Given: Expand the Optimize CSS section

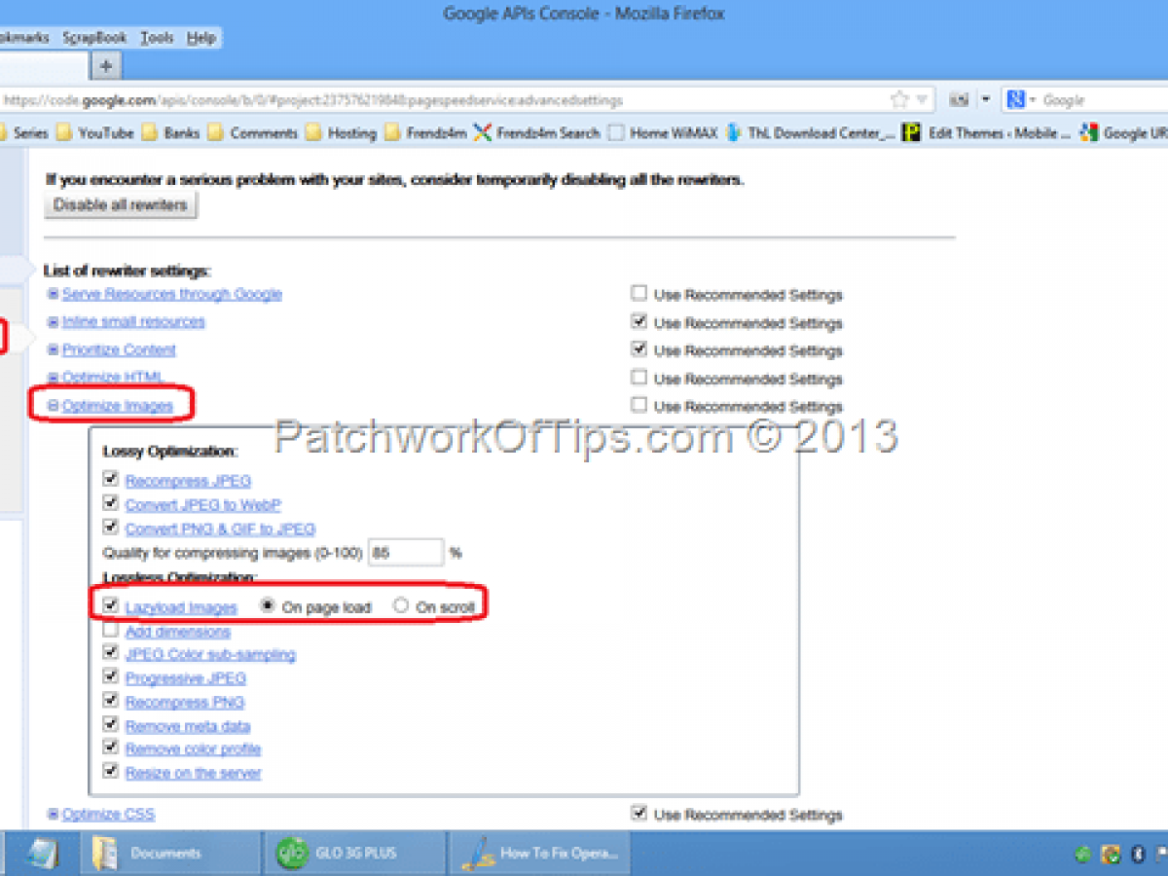Looking at the screenshot, I should point(54,814).
